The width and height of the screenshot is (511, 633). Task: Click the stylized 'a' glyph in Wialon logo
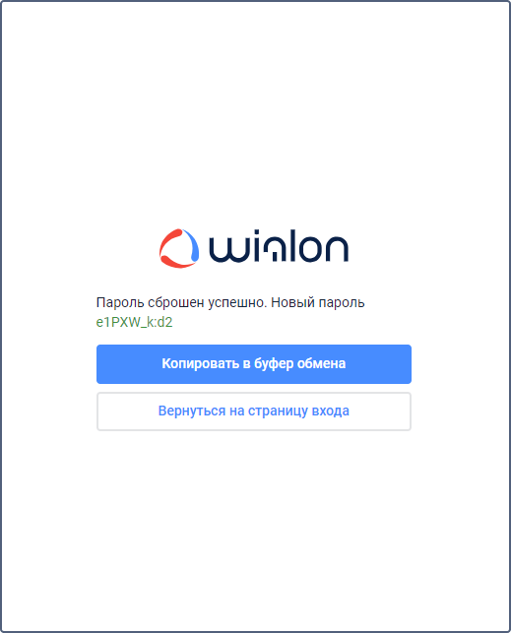pos(273,249)
